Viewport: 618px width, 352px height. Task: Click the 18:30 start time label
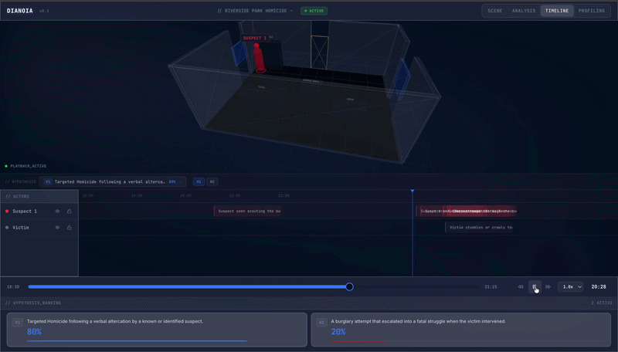pos(13,287)
